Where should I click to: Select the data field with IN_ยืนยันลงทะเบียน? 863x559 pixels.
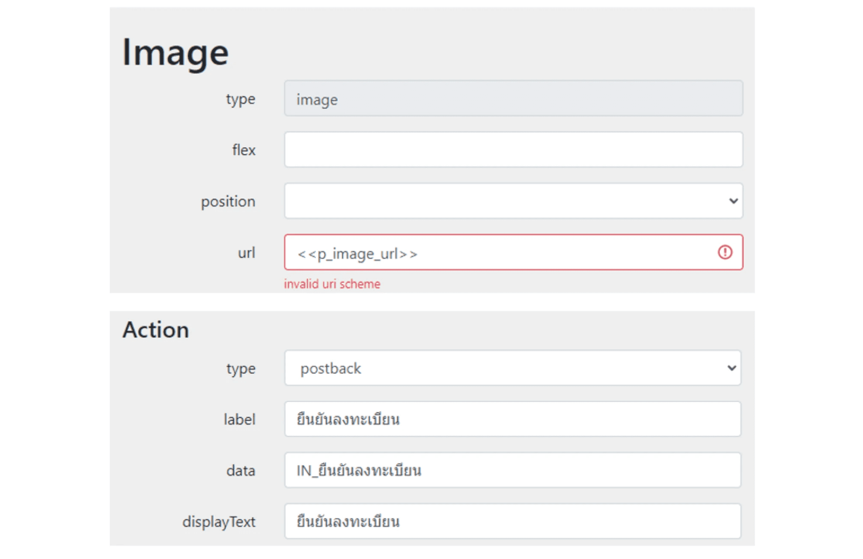pos(514,470)
